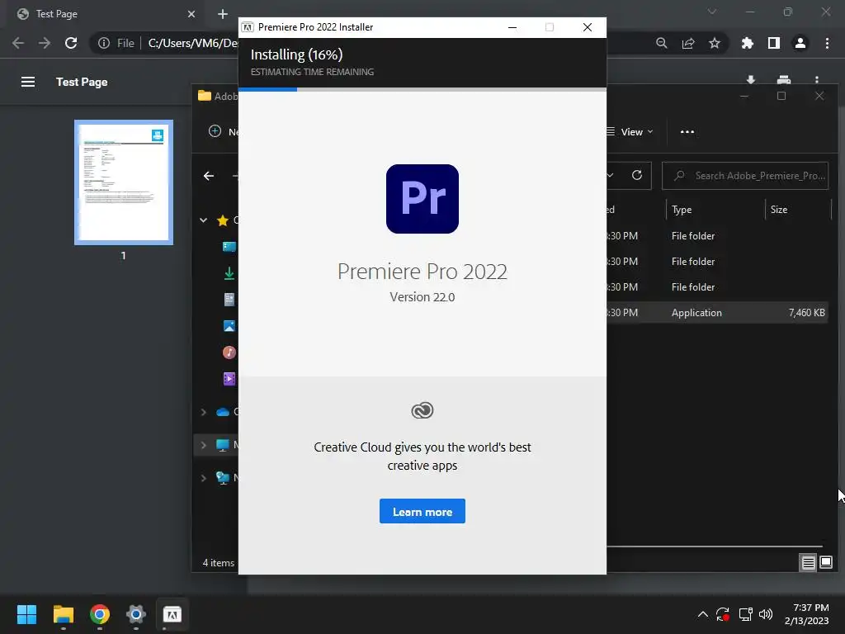Open the View dropdown in File Explorer
Image resolution: width=845 pixels, height=634 pixels.
tap(630, 132)
